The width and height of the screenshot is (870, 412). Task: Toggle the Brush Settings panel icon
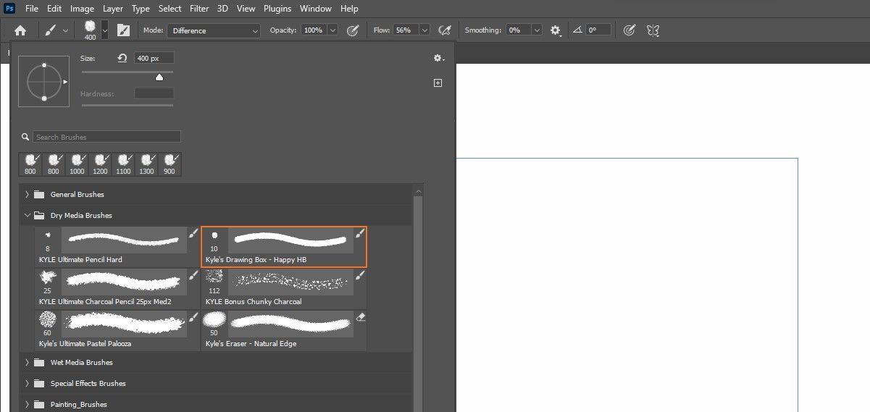[123, 30]
